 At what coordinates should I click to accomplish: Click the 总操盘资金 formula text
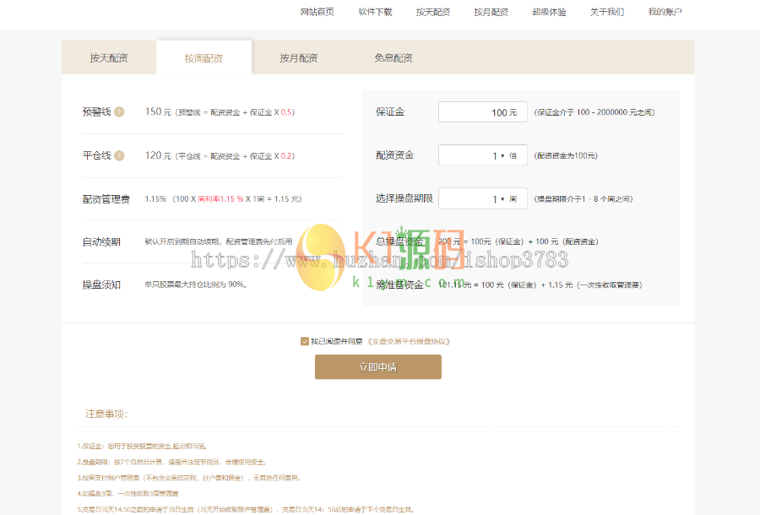coord(518,241)
